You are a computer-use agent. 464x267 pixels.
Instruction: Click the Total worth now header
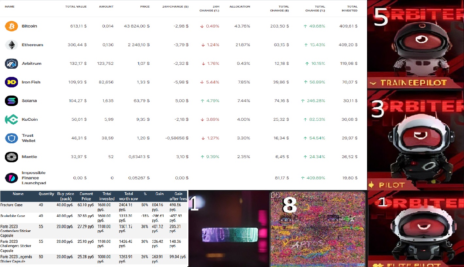(x=129, y=196)
